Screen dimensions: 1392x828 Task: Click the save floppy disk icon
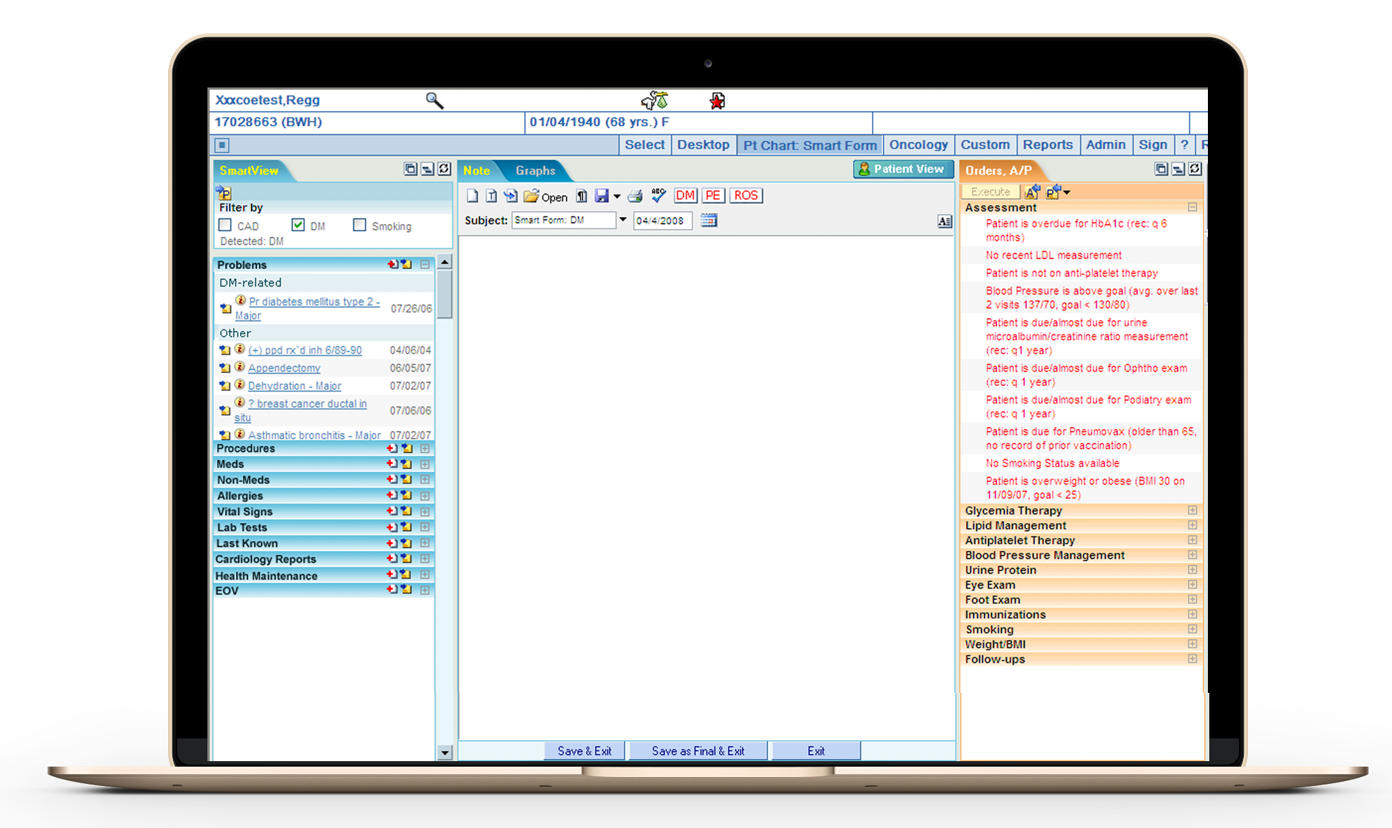tap(602, 196)
